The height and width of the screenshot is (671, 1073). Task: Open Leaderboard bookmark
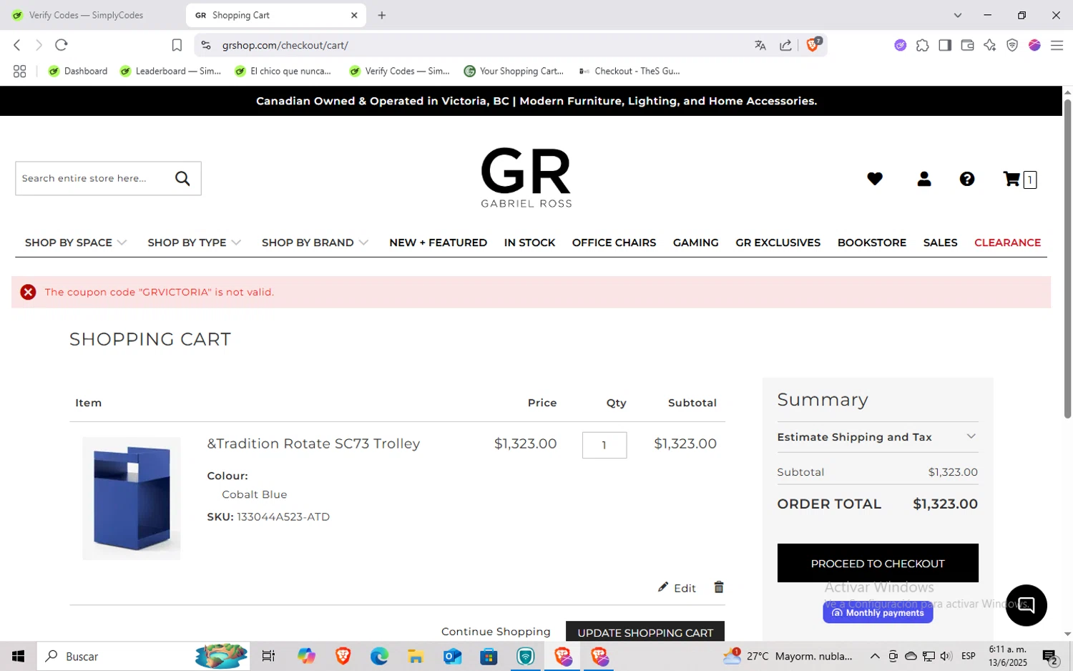click(x=171, y=71)
